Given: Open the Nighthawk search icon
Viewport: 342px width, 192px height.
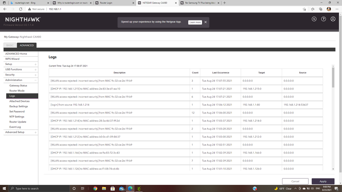Looking at the screenshot, I should [314, 19].
